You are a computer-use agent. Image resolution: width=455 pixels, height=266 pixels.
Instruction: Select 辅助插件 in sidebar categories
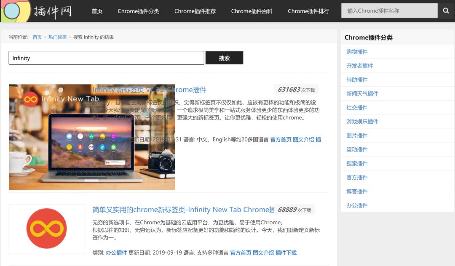[x=357, y=80]
